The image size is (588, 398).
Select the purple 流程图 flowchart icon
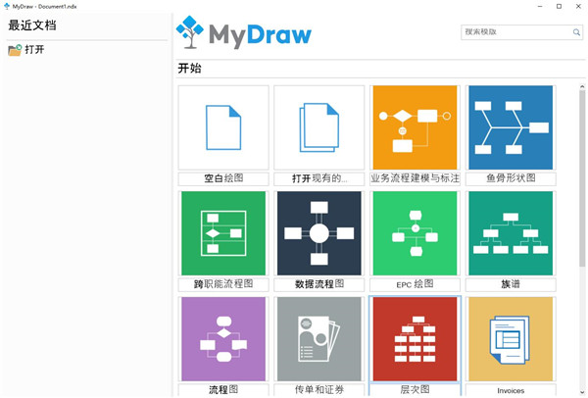[223, 339]
